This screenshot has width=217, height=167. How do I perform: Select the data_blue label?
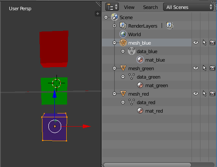(147, 51)
